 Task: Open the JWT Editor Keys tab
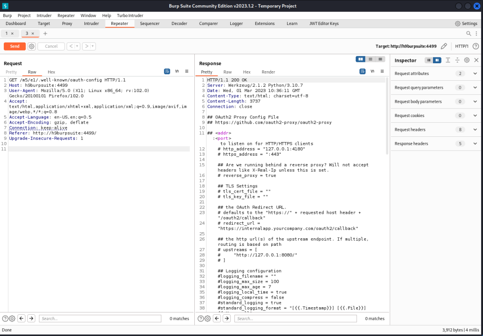[324, 24]
